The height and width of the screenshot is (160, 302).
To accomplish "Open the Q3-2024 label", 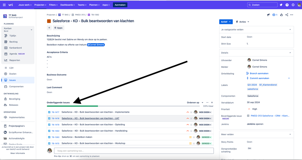I will [x=252, y=85].
